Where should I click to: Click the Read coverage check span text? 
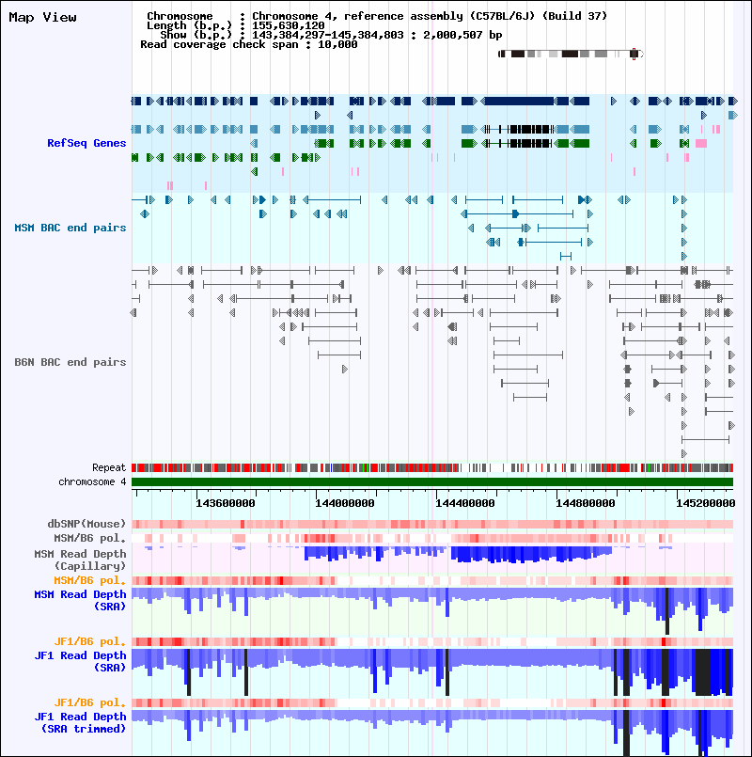[x=249, y=44]
